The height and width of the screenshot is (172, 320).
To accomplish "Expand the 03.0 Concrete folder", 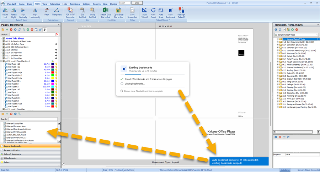I will tap(278, 48).
